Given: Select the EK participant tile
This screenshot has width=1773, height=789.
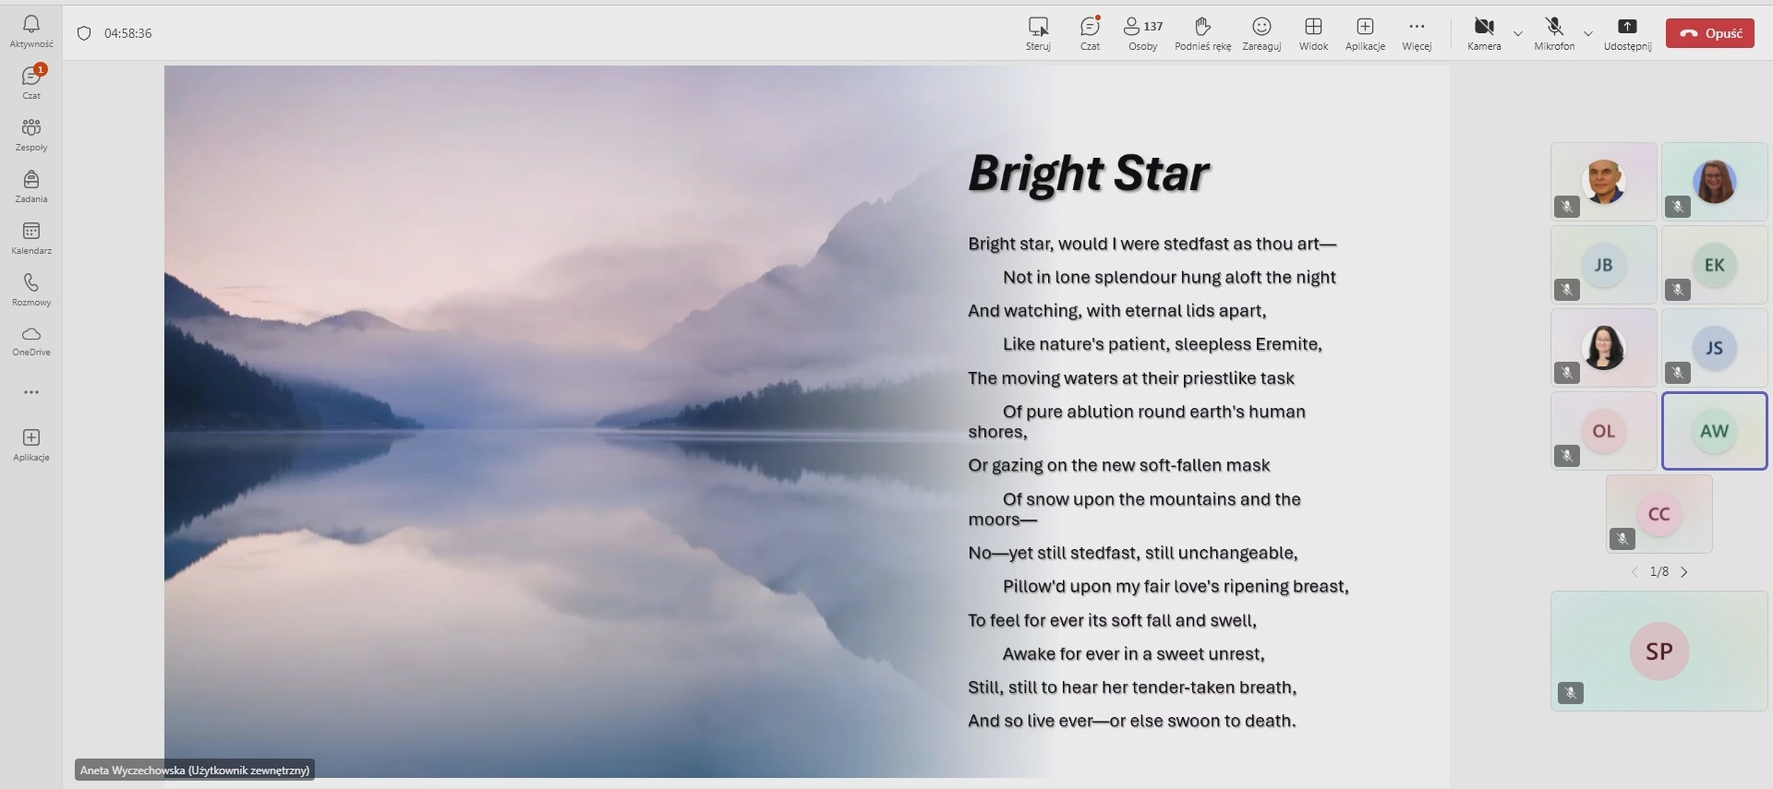Looking at the screenshot, I should tap(1715, 265).
